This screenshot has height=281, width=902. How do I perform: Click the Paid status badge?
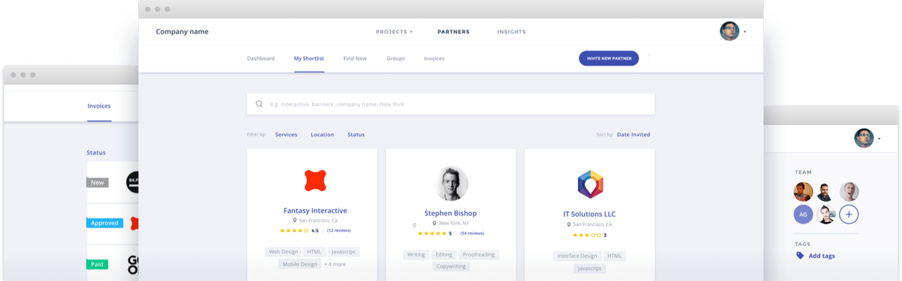pyautogui.click(x=97, y=264)
